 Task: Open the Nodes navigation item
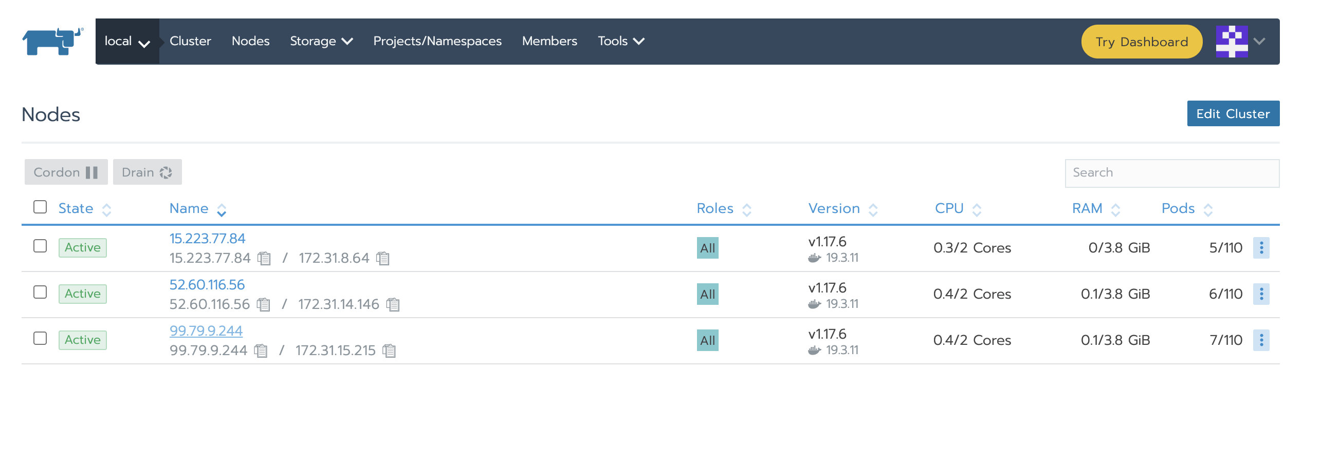[x=250, y=41]
